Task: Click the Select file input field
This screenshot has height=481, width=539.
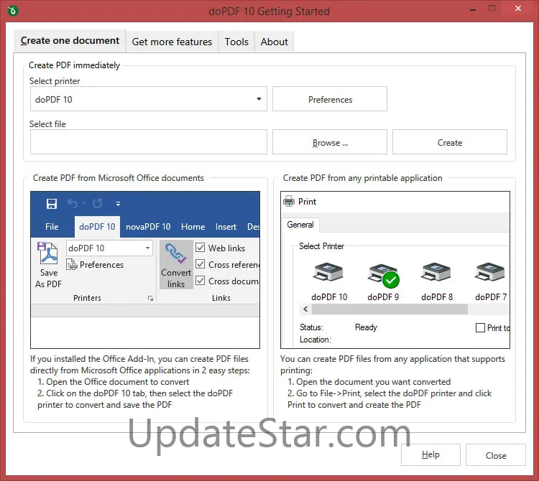Action: [149, 142]
